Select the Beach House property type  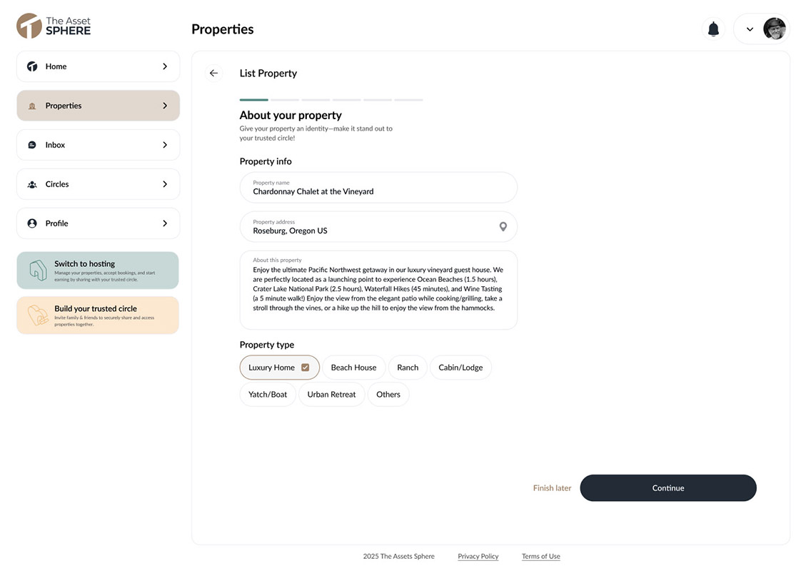click(x=353, y=368)
